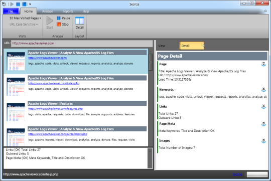
Task: Click the features.php keywords line
Action: [81, 114]
